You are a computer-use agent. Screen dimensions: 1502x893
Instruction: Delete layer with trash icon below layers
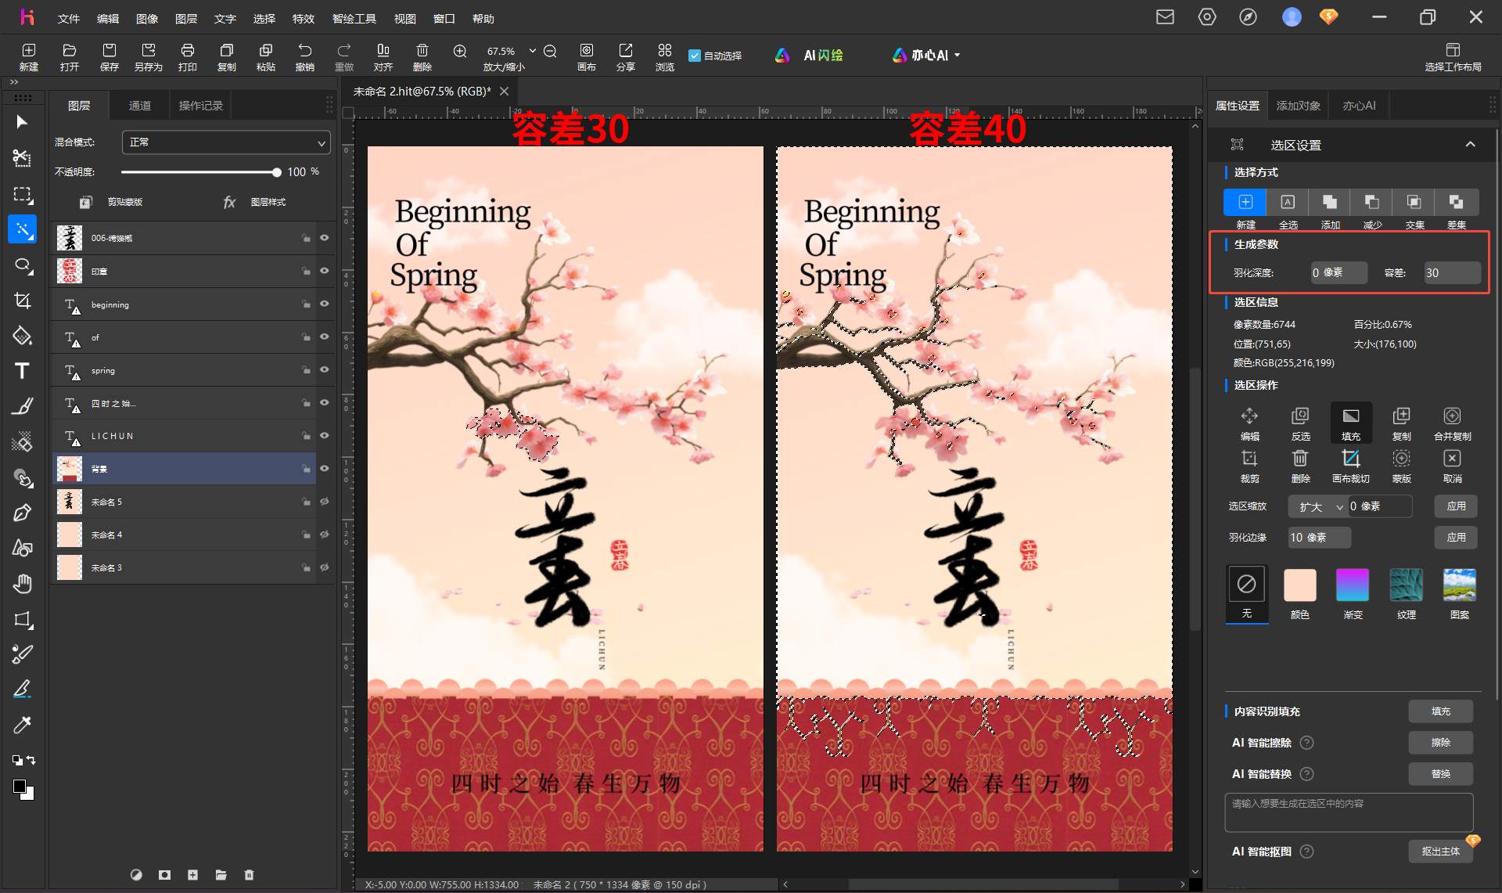click(249, 875)
